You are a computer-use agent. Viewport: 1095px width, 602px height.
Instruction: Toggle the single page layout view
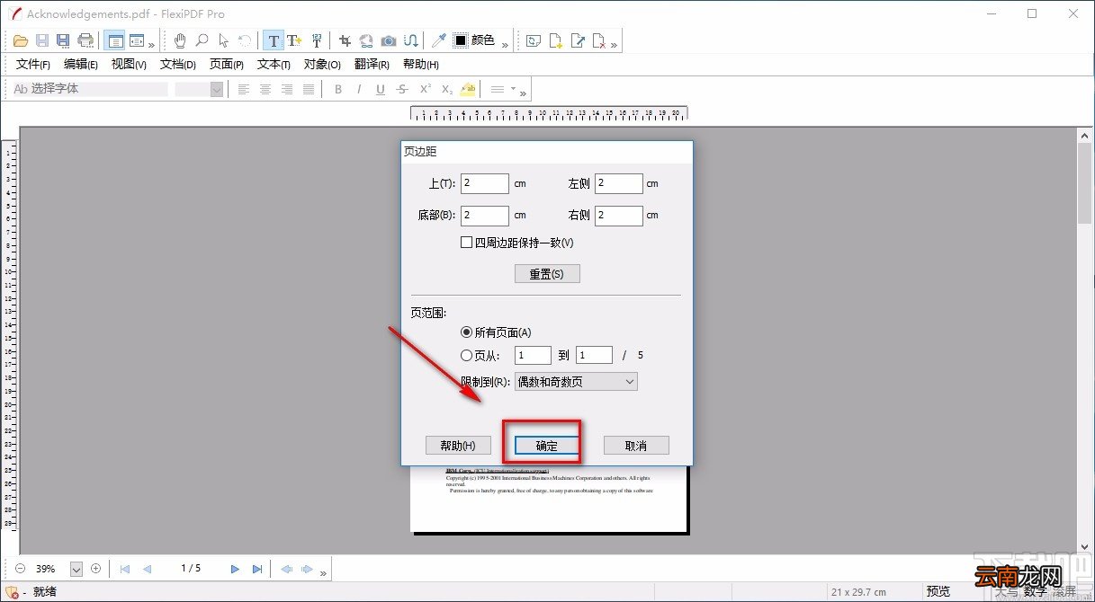(x=114, y=40)
